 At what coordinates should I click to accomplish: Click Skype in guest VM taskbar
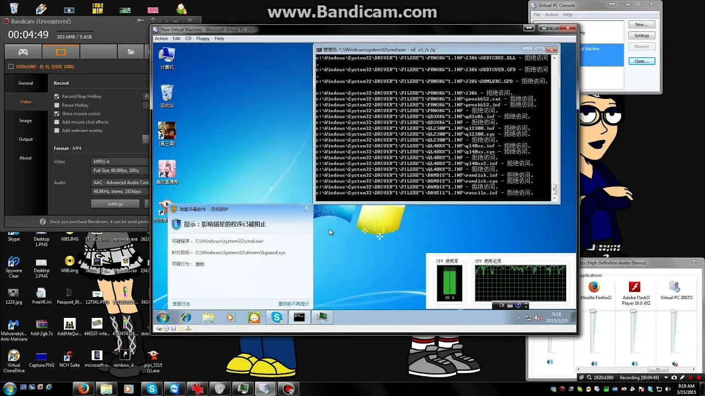[x=276, y=317]
